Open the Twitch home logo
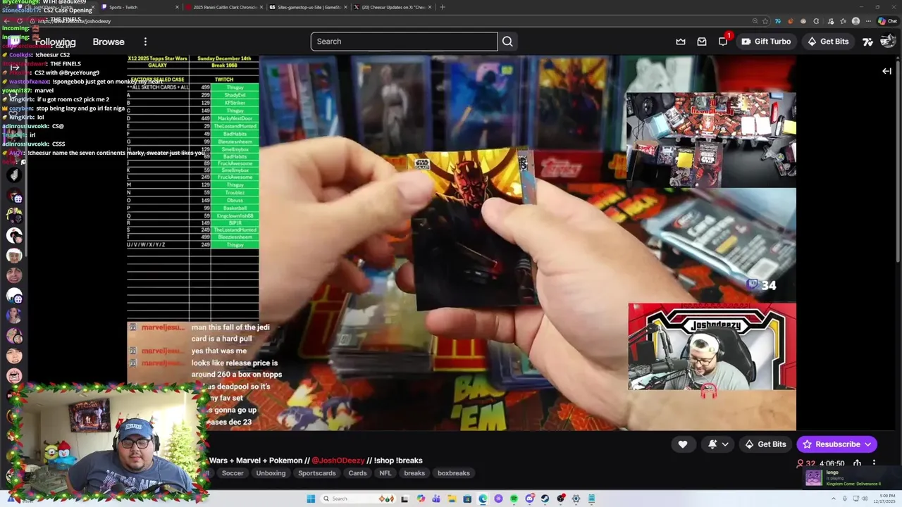 (x=15, y=42)
